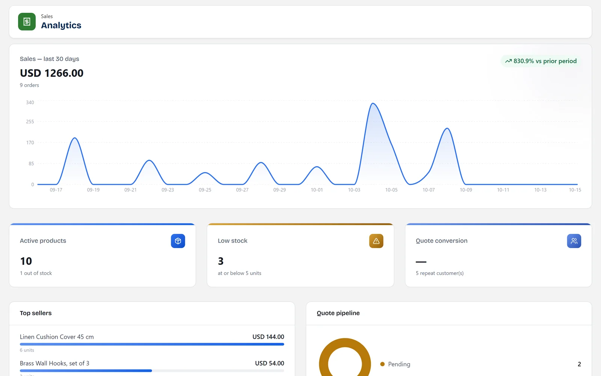Click the sales chart peak near 10-04

(x=373, y=103)
